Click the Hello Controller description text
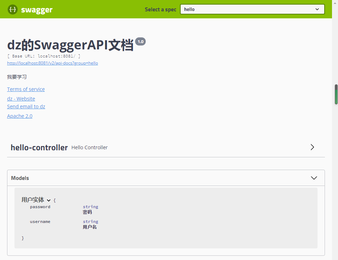The height and width of the screenshot is (260, 338). coord(90,147)
